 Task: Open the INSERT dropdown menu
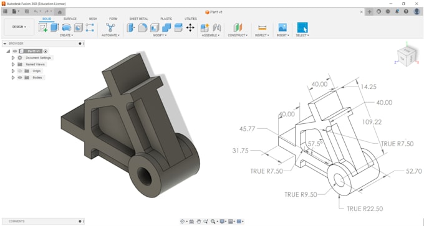(283, 35)
